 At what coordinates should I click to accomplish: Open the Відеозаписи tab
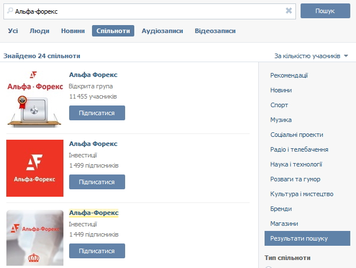[215, 31]
